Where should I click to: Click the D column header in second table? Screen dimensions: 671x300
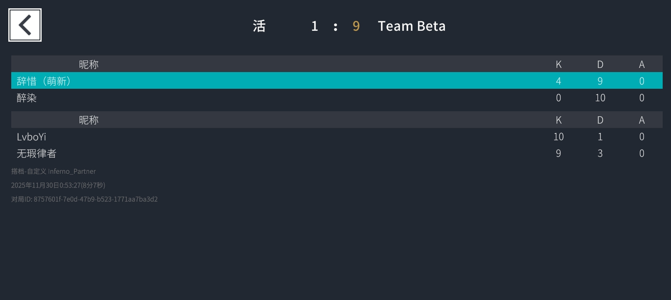(x=600, y=120)
